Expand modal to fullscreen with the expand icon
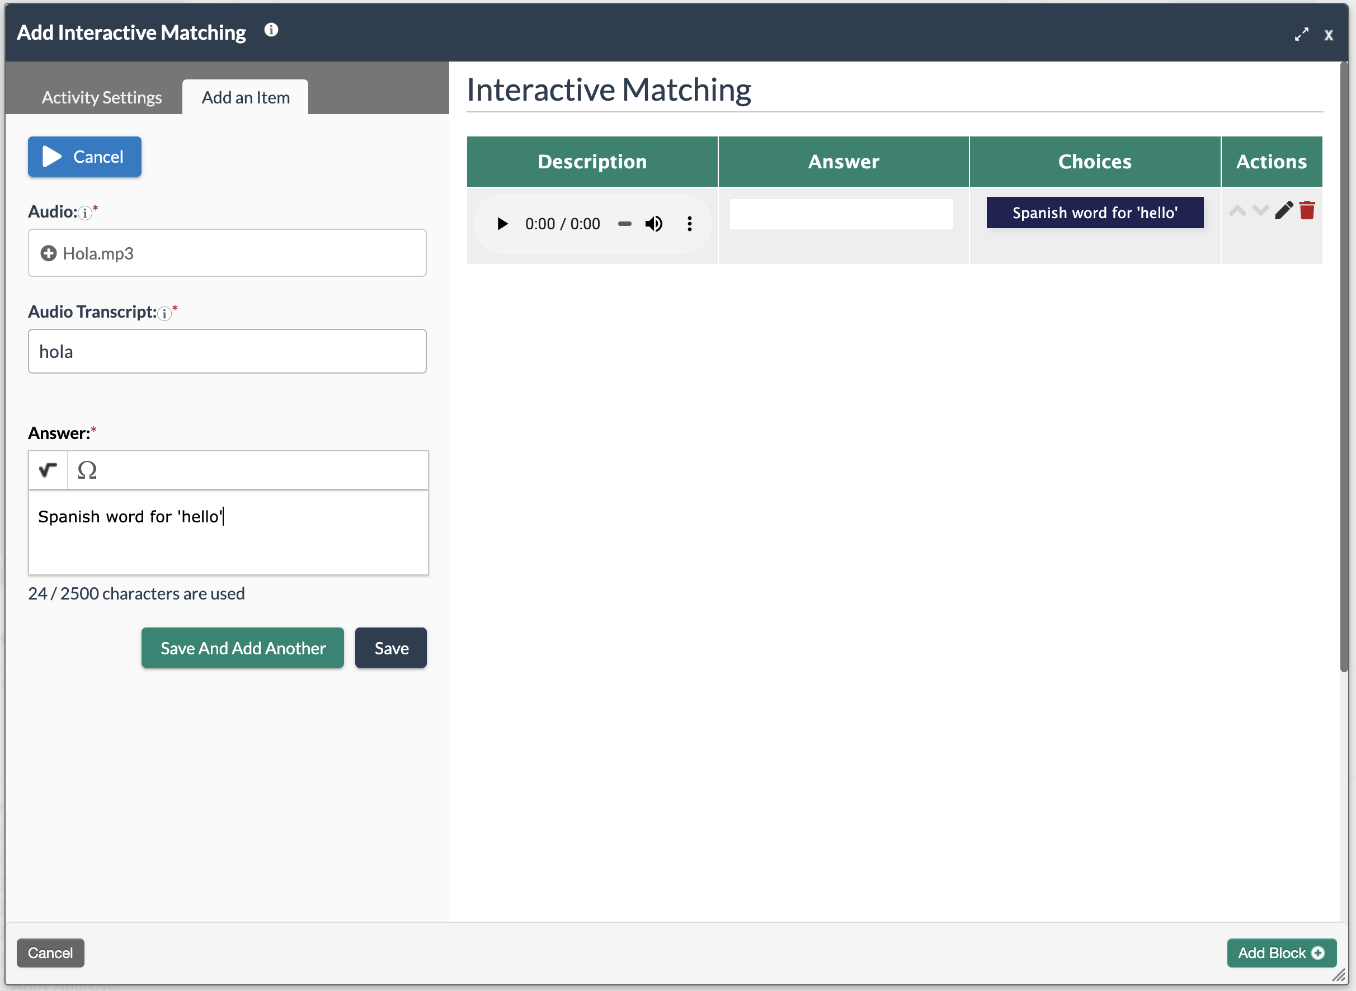This screenshot has width=1356, height=991. pos(1301,35)
